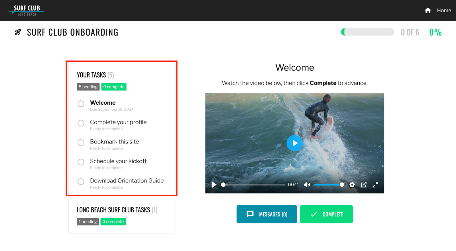Open the Home link

coord(444,11)
